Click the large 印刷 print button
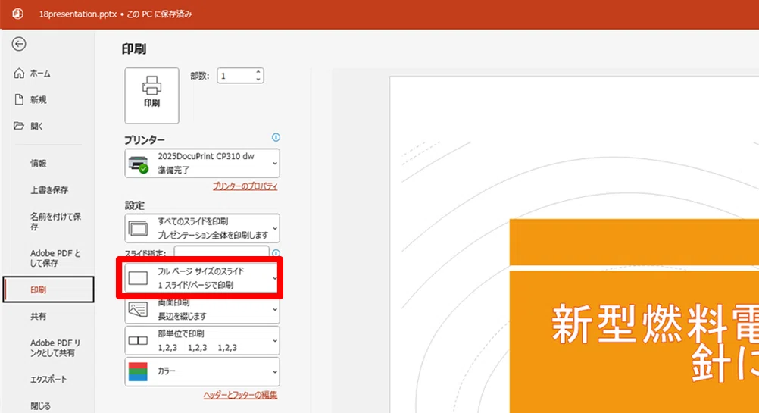The image size is (759, 413). pyautogui.click(x=151, y=95)
